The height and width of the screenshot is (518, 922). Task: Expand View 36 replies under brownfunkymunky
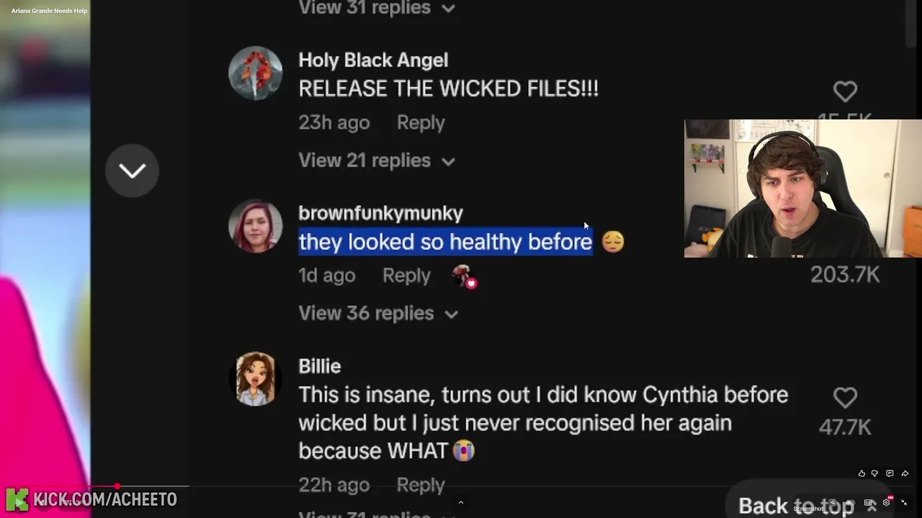tap(378, 313)
